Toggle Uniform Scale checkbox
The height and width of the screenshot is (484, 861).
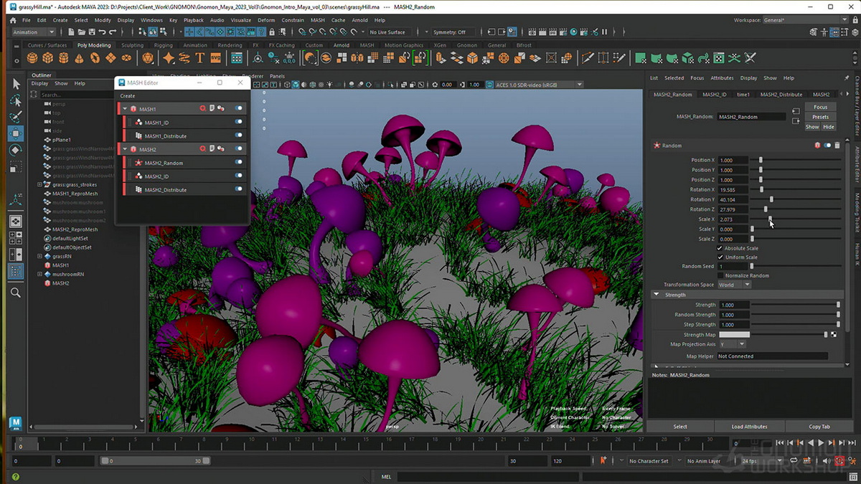click(x=720, y=257)
